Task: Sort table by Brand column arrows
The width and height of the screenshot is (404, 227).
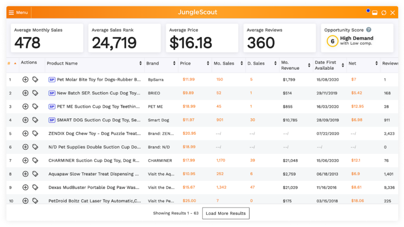Action: click(174, 63)
